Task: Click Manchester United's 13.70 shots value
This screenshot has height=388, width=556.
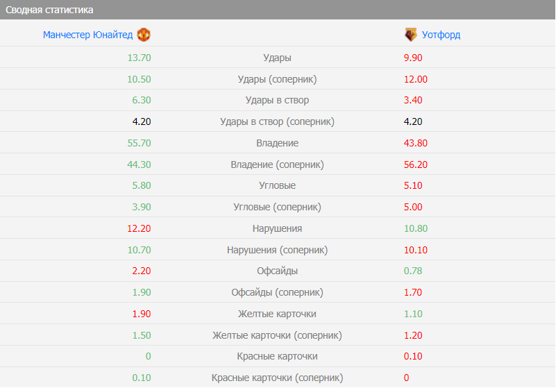Action: coord(139,58)
